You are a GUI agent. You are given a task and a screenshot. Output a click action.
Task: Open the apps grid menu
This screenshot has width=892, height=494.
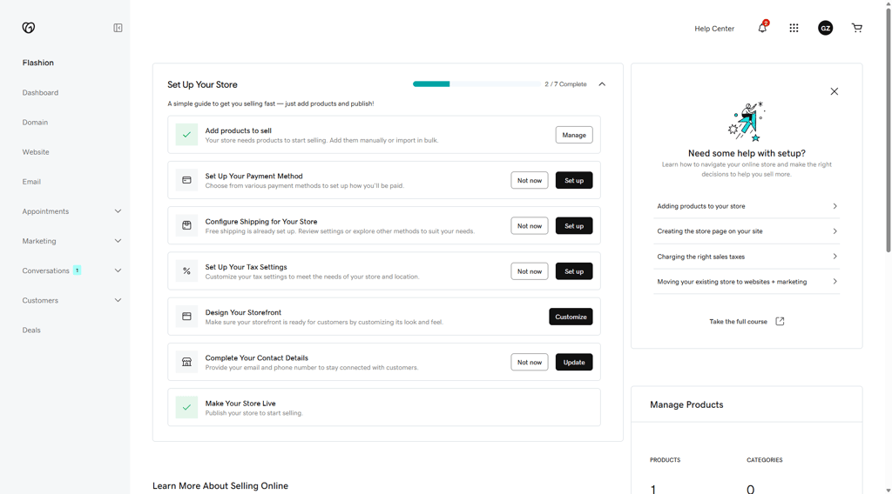point(794,28)
